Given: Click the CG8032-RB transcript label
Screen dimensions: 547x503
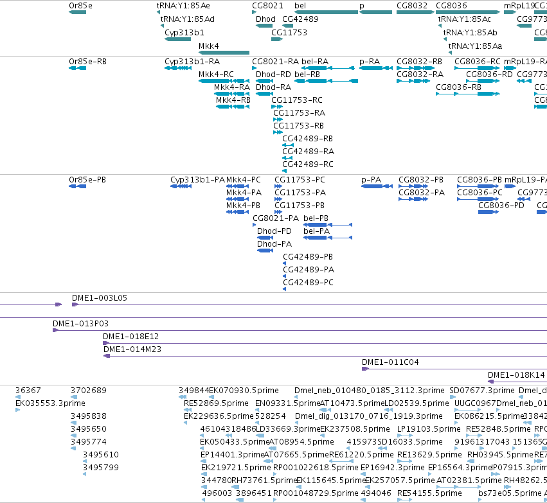Looking at the screenshot, I should click(x=419, y=62).
